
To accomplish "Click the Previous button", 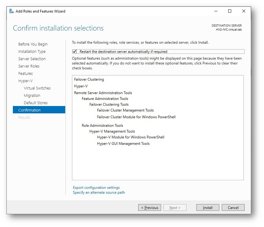I will (x=149, y=207).
